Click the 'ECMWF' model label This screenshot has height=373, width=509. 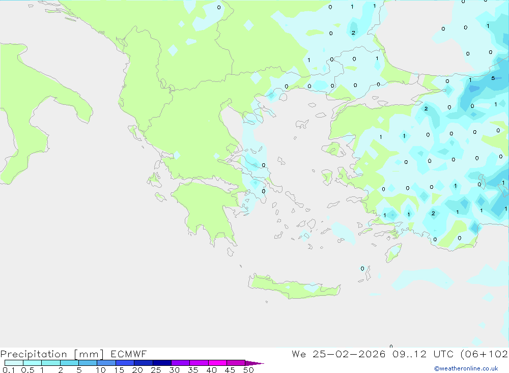(129, 354)
